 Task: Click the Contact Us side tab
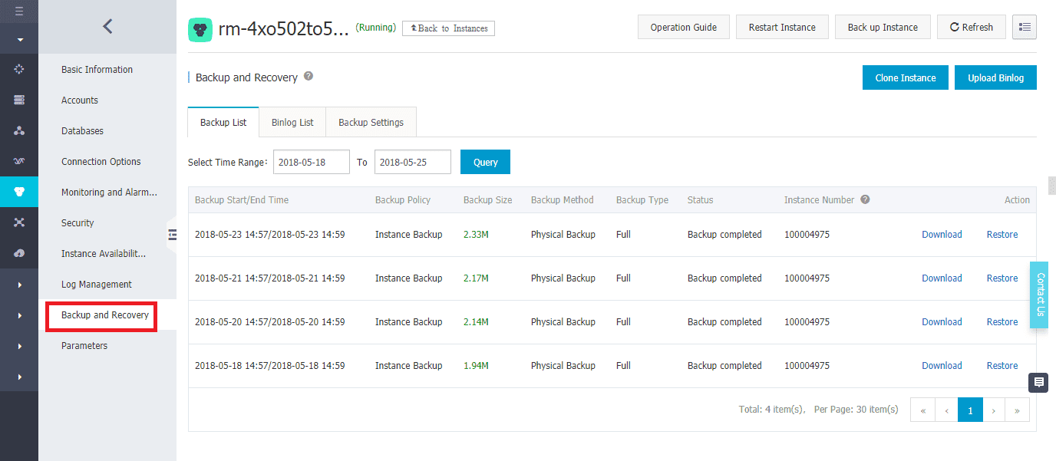pos(1040,295)
